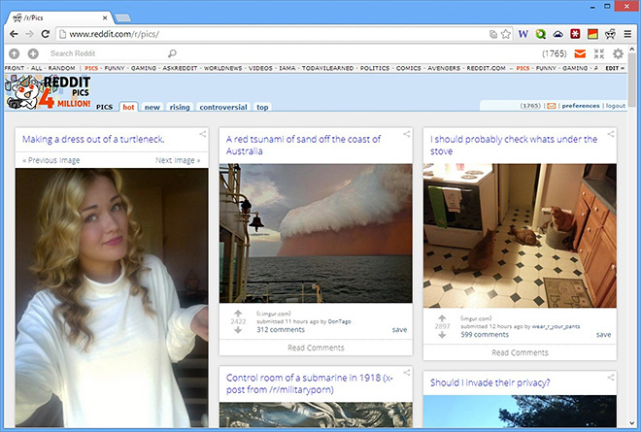The image size is (641, 432).
Task: Click Read Comments under the tsunami post
Action: pyautogui.click(x=316, y=348)
